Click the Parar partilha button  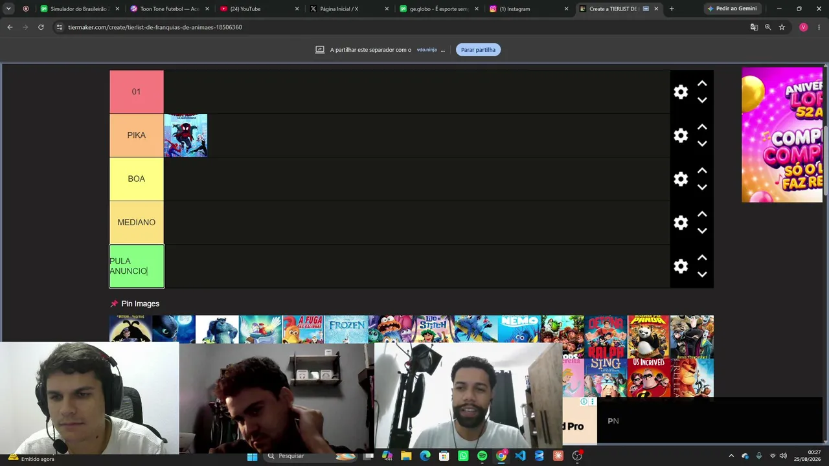(x=478, y=50)
